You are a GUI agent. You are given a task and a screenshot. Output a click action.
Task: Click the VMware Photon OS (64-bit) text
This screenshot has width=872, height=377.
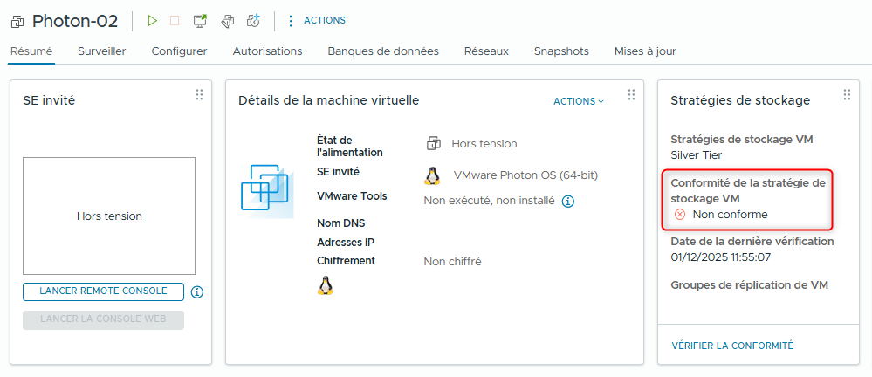(x=525, y=175)
